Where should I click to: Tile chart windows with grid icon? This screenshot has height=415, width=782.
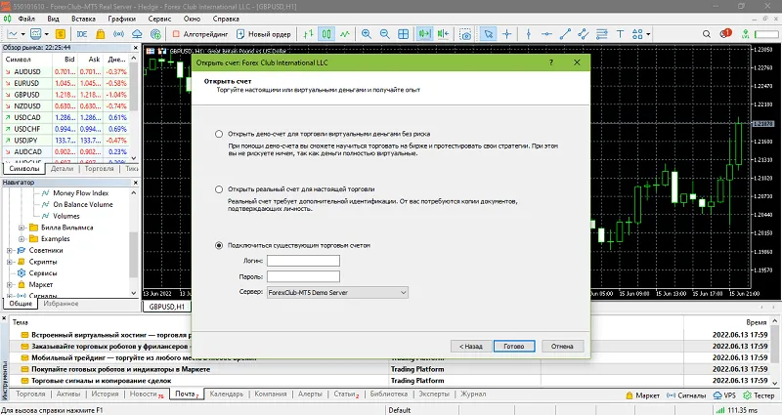(403, 34)
